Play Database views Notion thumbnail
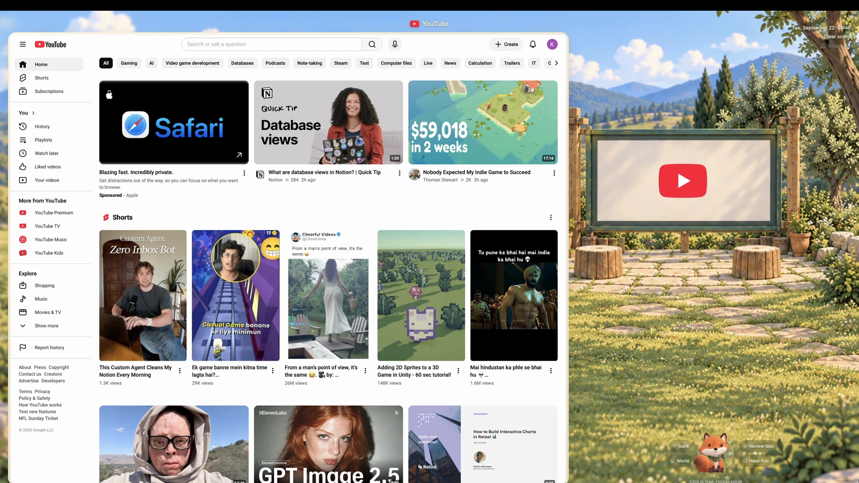This screenshot has width=859, height=483. (x=329, y=122)
